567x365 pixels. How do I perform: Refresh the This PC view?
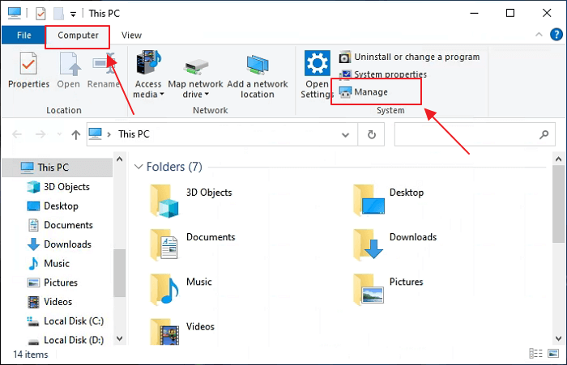pos(371,135)
